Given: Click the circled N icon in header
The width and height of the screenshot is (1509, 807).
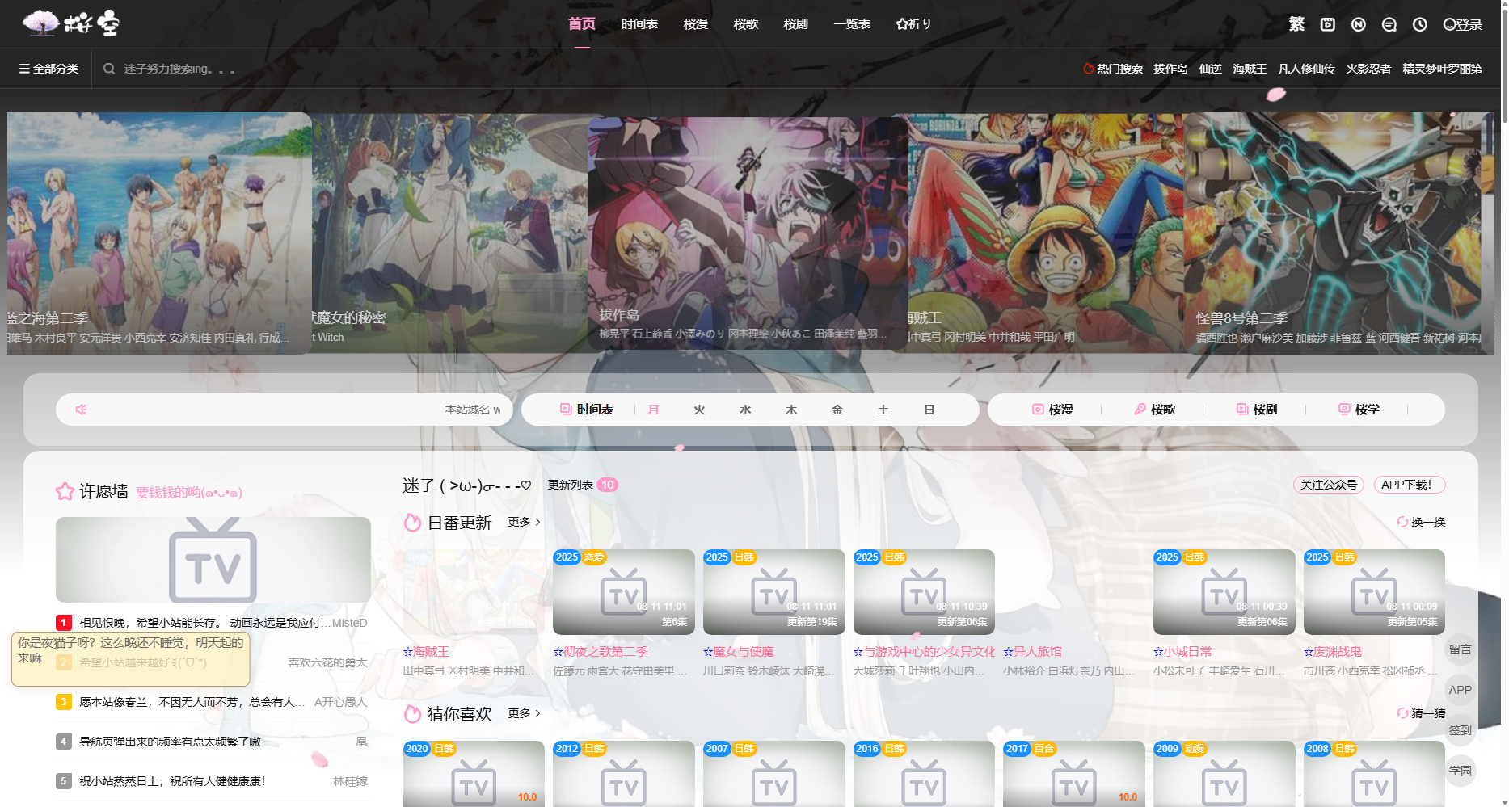Looking at the screenshot, I should coord(1358,24).
